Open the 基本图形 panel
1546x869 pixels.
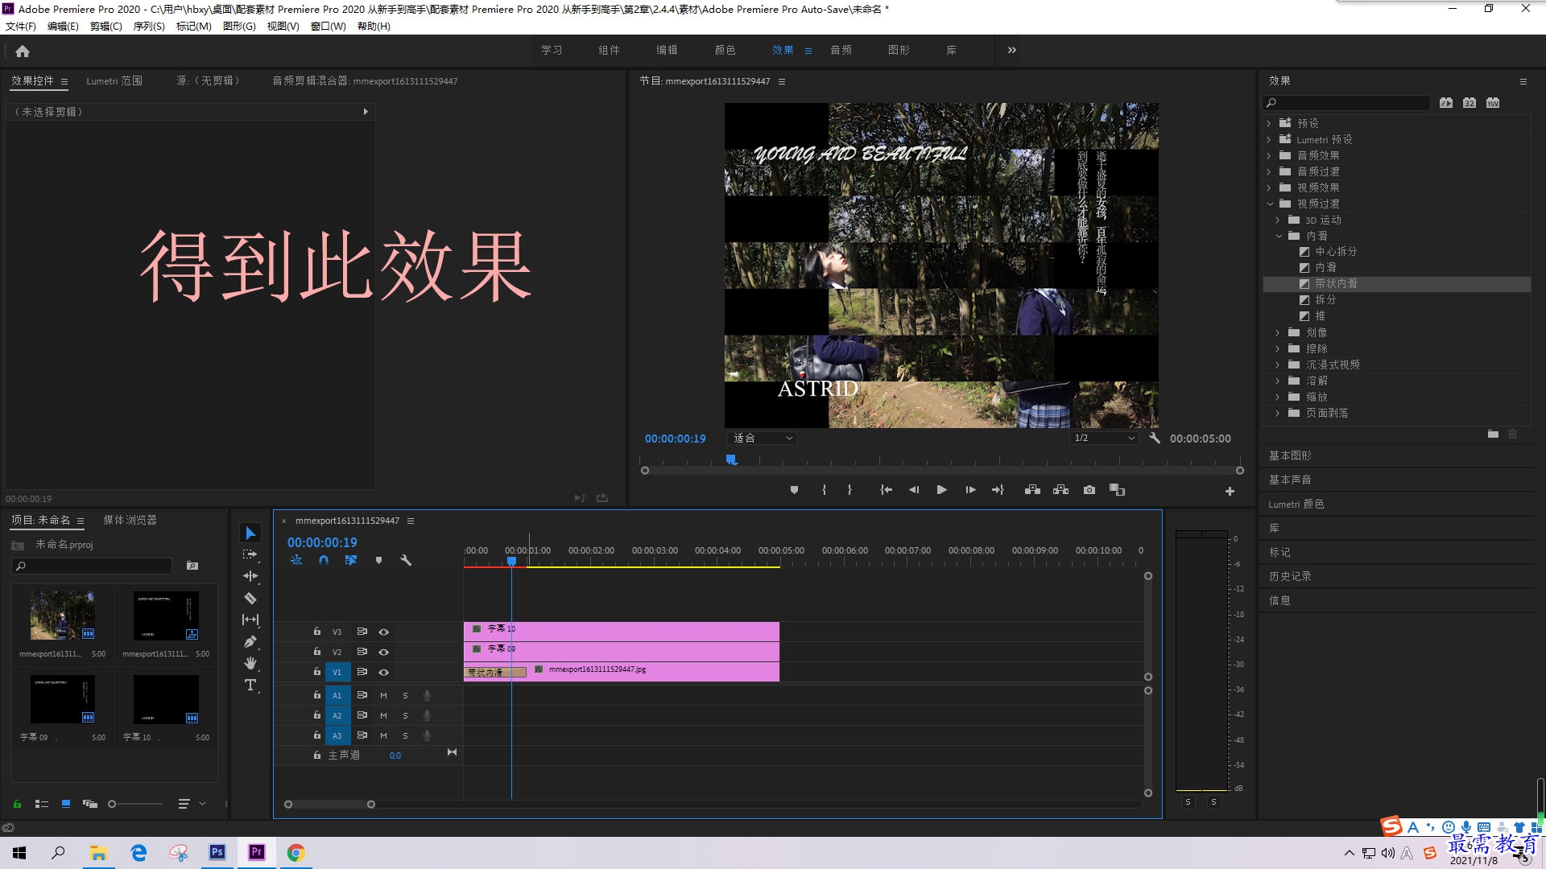1290,455
